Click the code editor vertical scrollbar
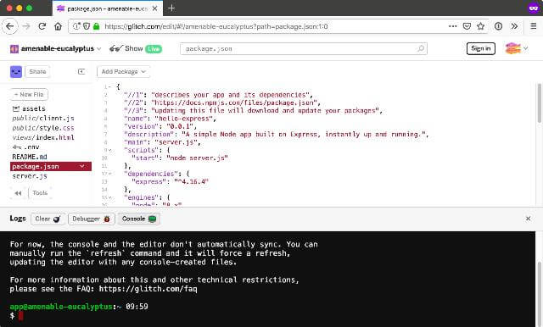Screen dimensions: 543x327 coord(540,103)
